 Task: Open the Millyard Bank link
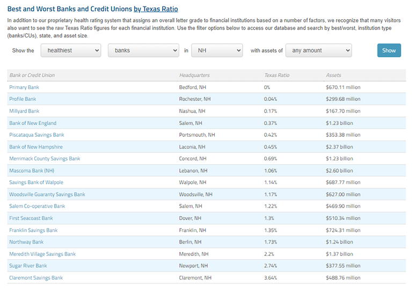point(24,111)
